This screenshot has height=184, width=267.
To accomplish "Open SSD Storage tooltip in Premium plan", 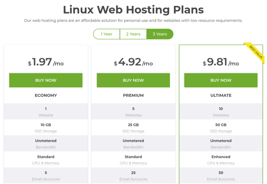I will coord(133,131).
